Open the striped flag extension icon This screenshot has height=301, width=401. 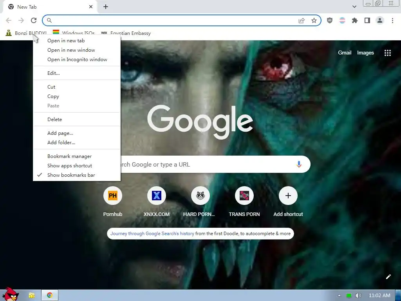pos(342,20)
